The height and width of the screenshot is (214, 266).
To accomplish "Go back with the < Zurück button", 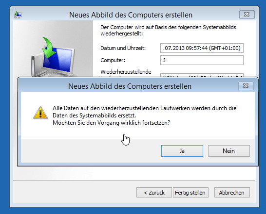I will point(154,192).
